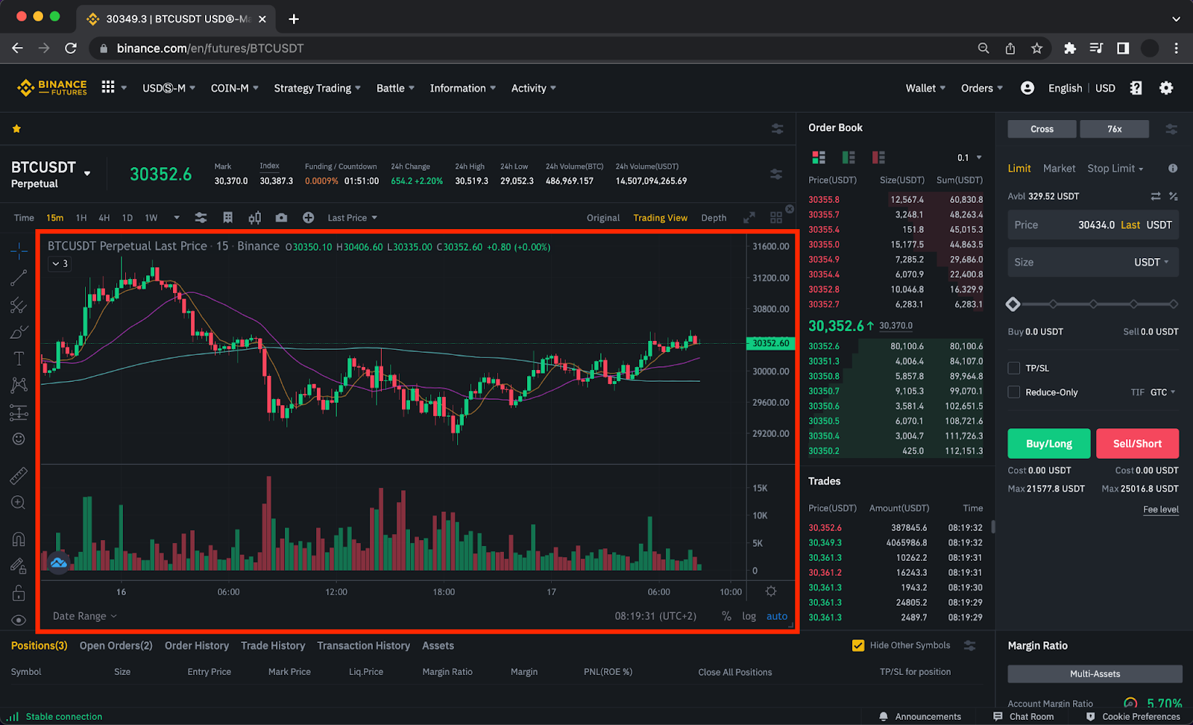This screenshot has width=1193, height=725.
Task: Select the brush drawing tool
Action: tap(19, 332)
